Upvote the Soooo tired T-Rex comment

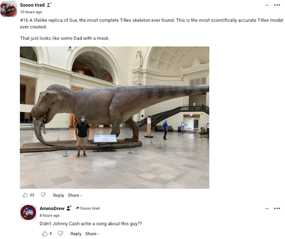(x=25, y=195)
